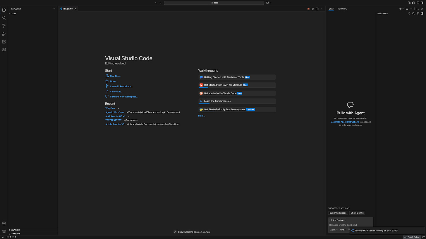Open the Search view in activity bar
Image resolution: width=426 pixels, height=239 pixels.
pos(4,18)
